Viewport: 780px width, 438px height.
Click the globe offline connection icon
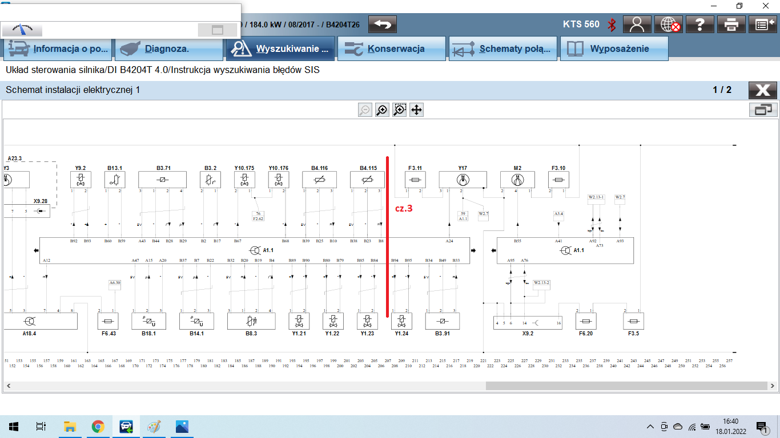668,25
